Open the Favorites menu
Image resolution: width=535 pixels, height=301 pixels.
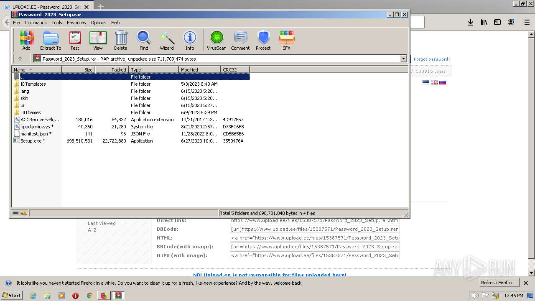tap(76, 23)
